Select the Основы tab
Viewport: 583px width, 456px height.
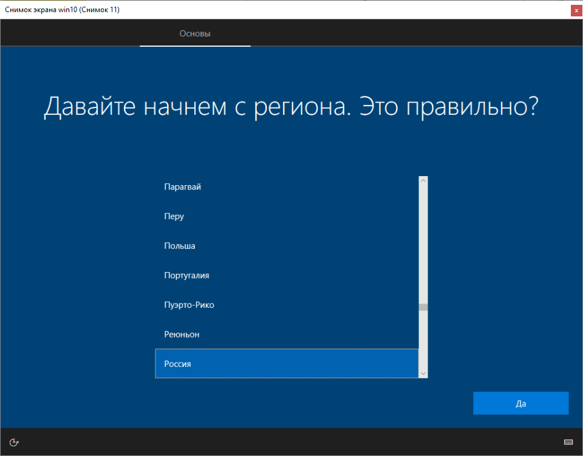coord(195,33)
